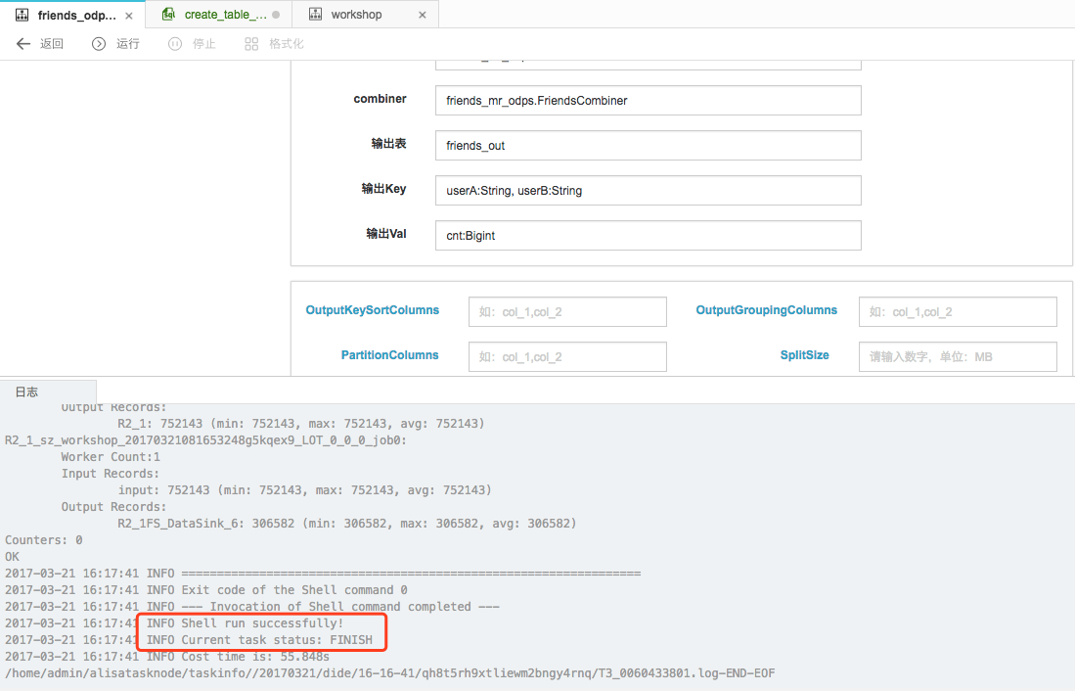
Task: Close the workshop tab
Action: point(423,15)
